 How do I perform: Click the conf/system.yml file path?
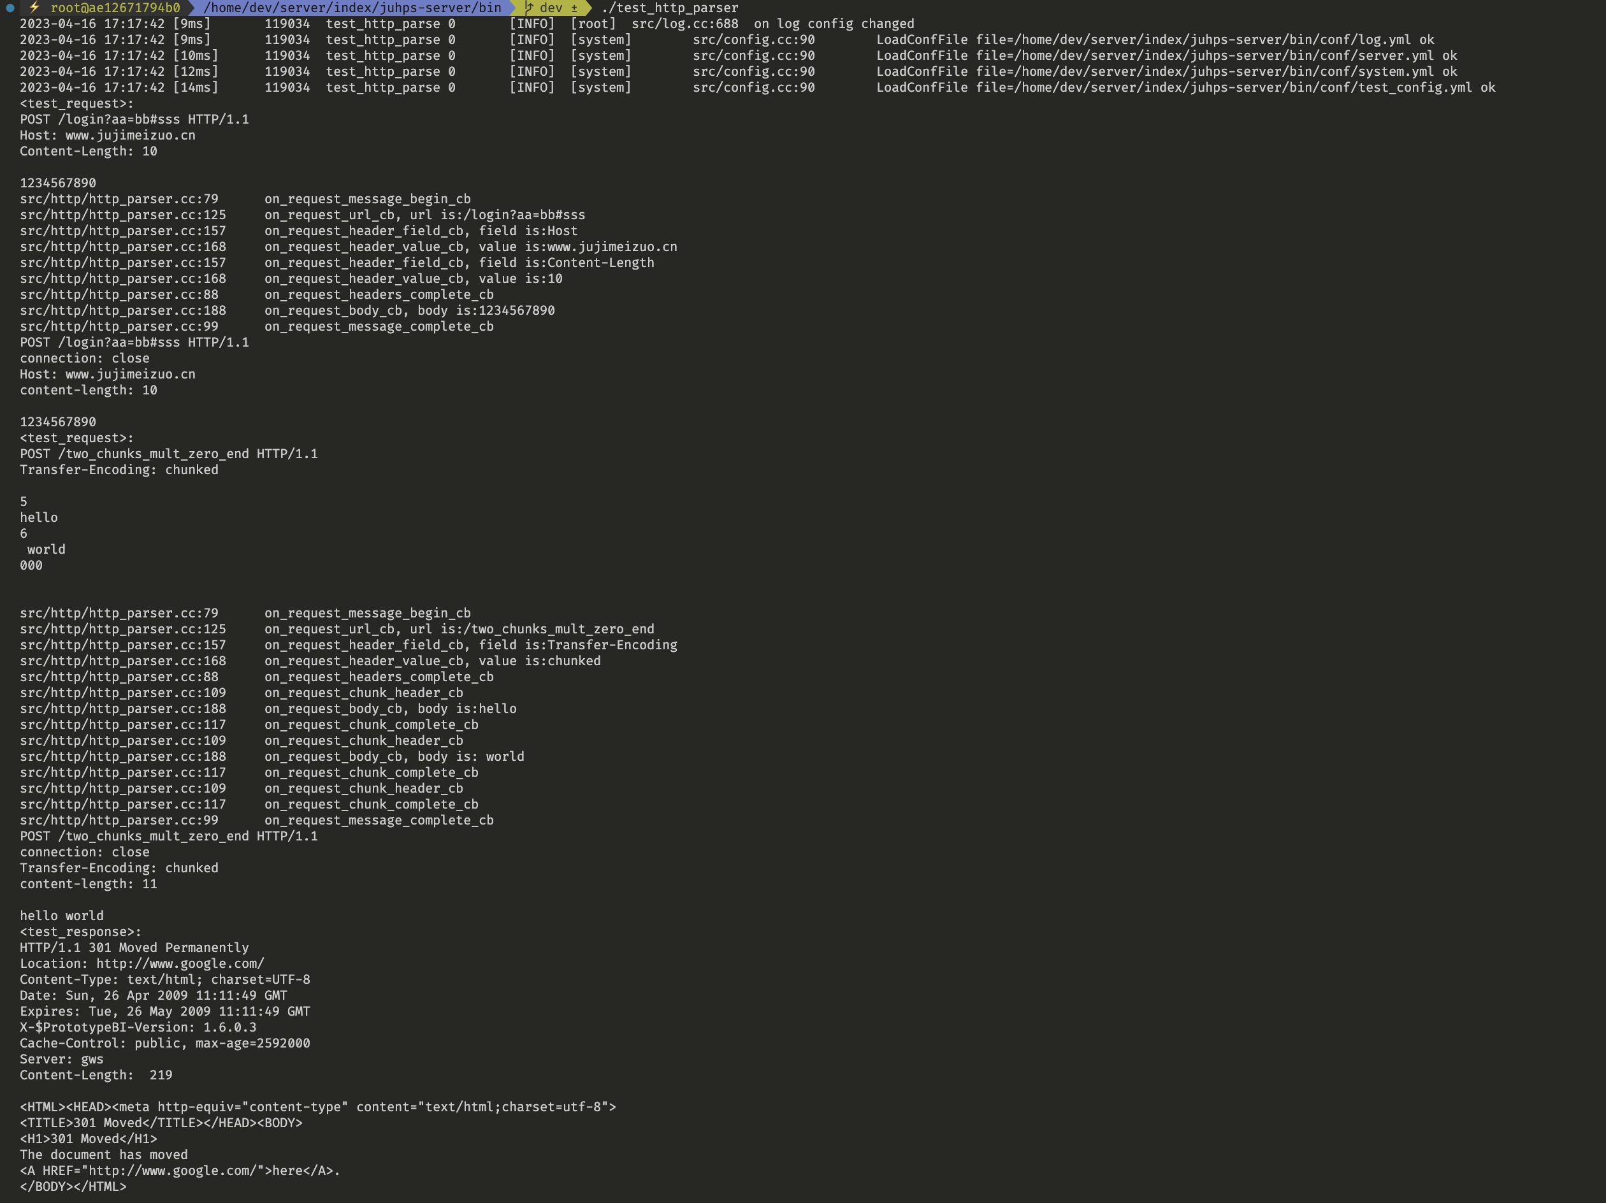1216,72
